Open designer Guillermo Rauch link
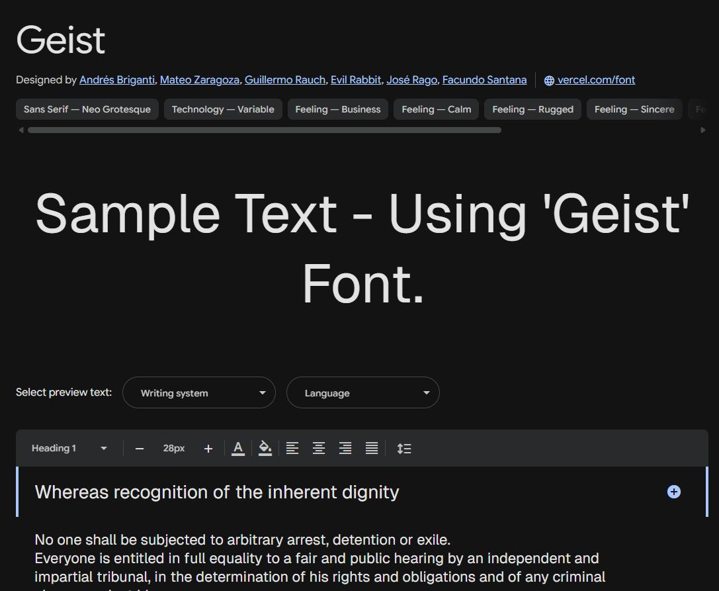This screenshot has width=719, height=591. coord(285,80)
